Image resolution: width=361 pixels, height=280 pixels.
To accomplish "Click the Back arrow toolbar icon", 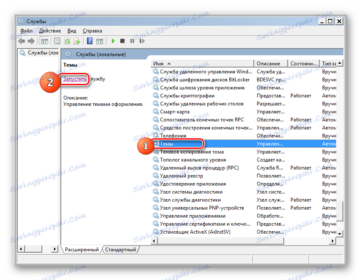I will tap(22, 41).
